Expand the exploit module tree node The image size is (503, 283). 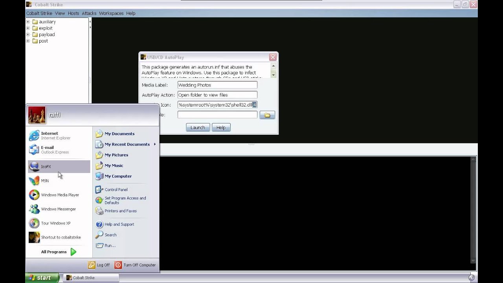(x=28, y=28)
